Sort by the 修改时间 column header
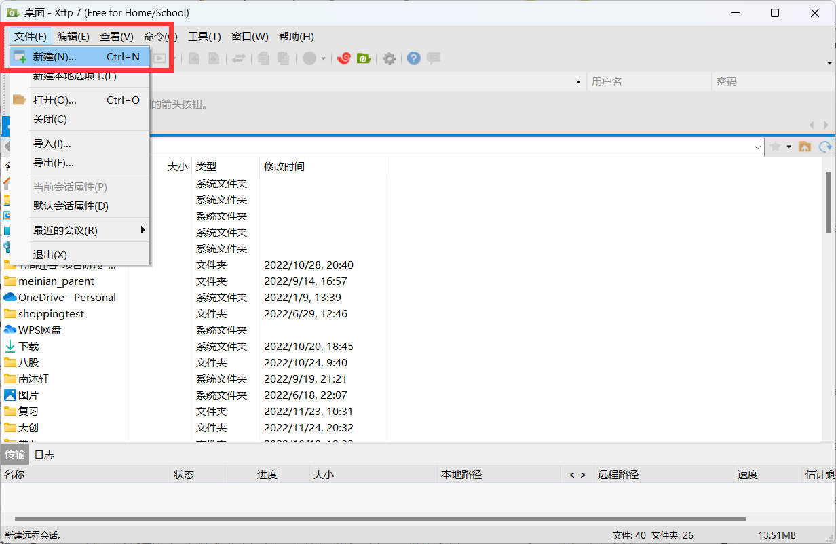The width and height of the screenshot is (836, 544). point(323,166)
